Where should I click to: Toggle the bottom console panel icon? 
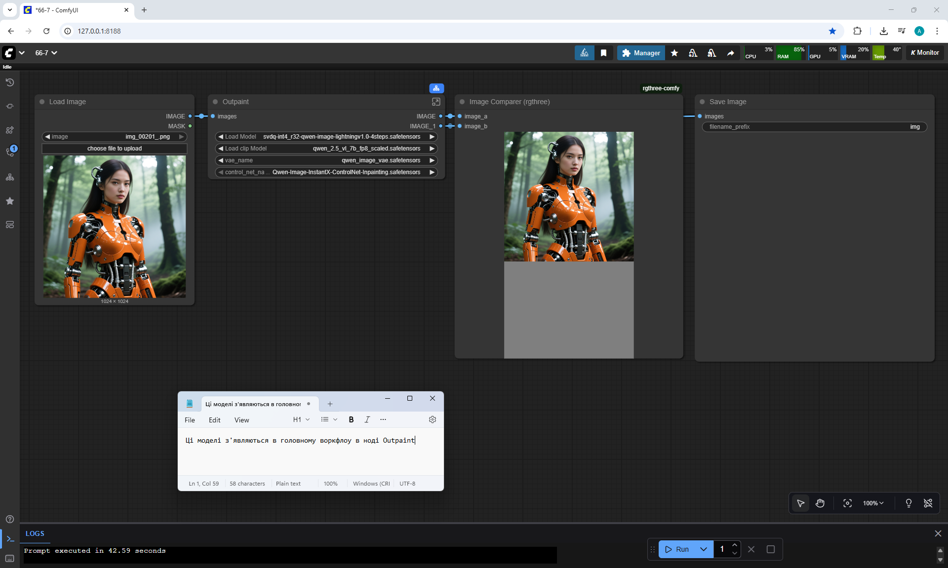pyautogui.click(x=10, y=539)
